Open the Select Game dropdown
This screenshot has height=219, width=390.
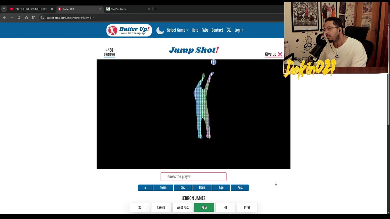(178, 30)
